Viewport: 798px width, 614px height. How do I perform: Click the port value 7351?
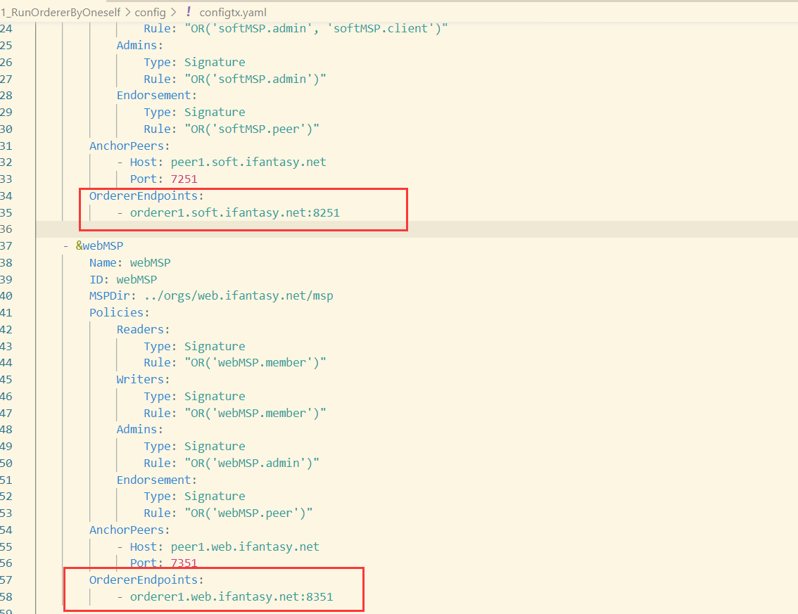pyautogui.click(x=184, y=563)
